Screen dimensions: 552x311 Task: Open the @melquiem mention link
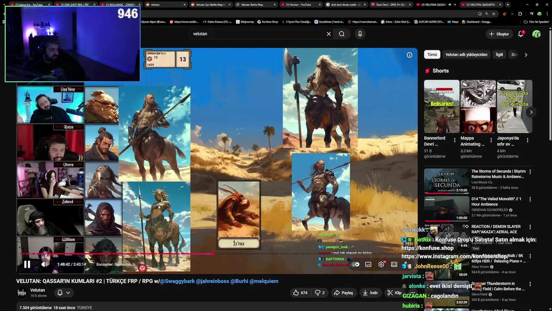[x=264, y=281]
